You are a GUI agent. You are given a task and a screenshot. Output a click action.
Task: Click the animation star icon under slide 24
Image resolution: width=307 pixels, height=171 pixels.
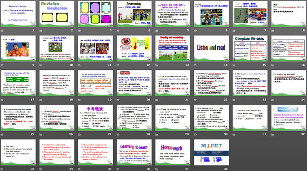(273, 100)
